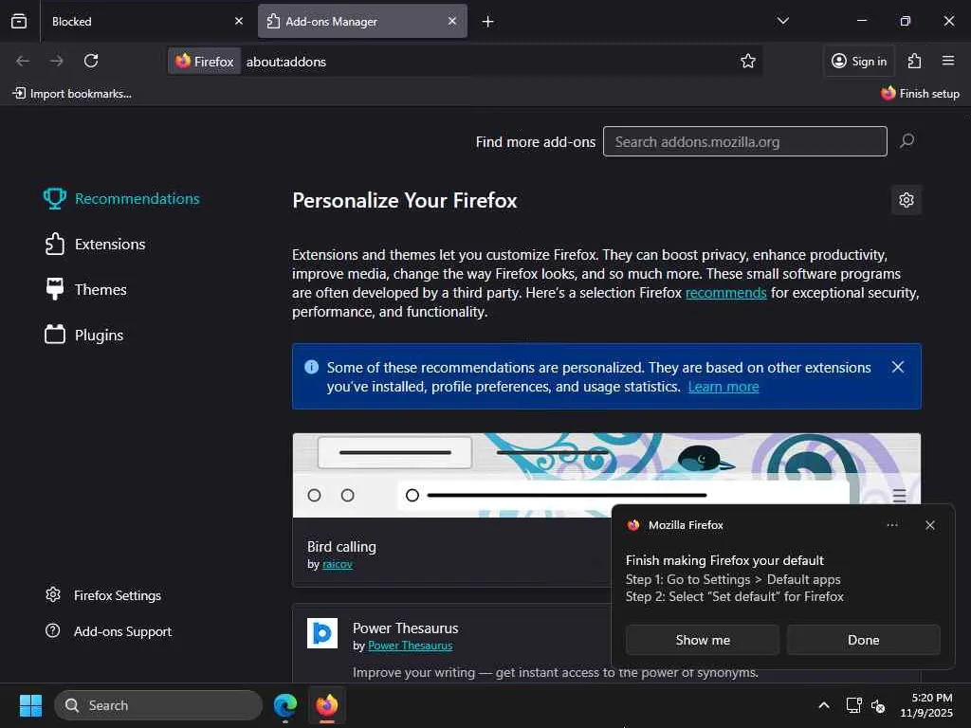971x728 pixels.
Task: Bookmark this page with the star
Action: [x=748, y=61]
